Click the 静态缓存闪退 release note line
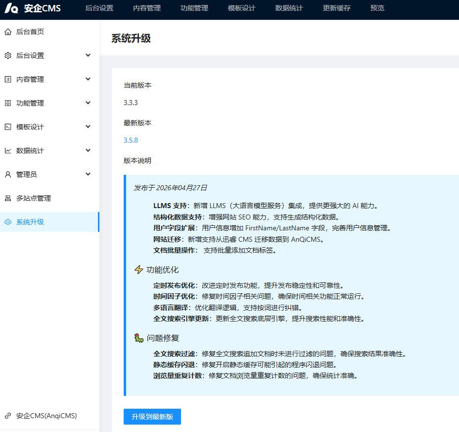The width and height of the screenshot is (459, 432). click(246, 365)
